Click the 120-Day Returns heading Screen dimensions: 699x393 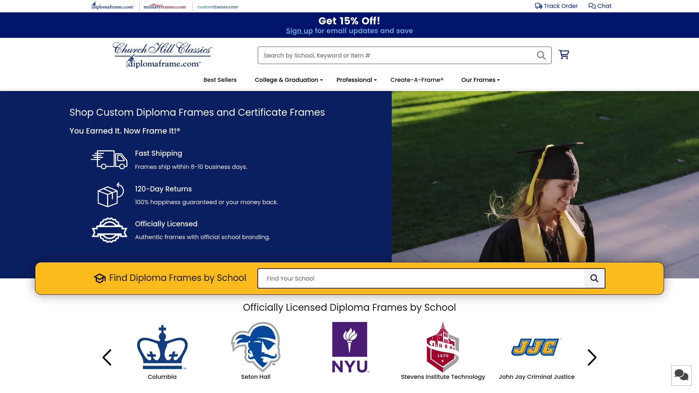point(163,189)
